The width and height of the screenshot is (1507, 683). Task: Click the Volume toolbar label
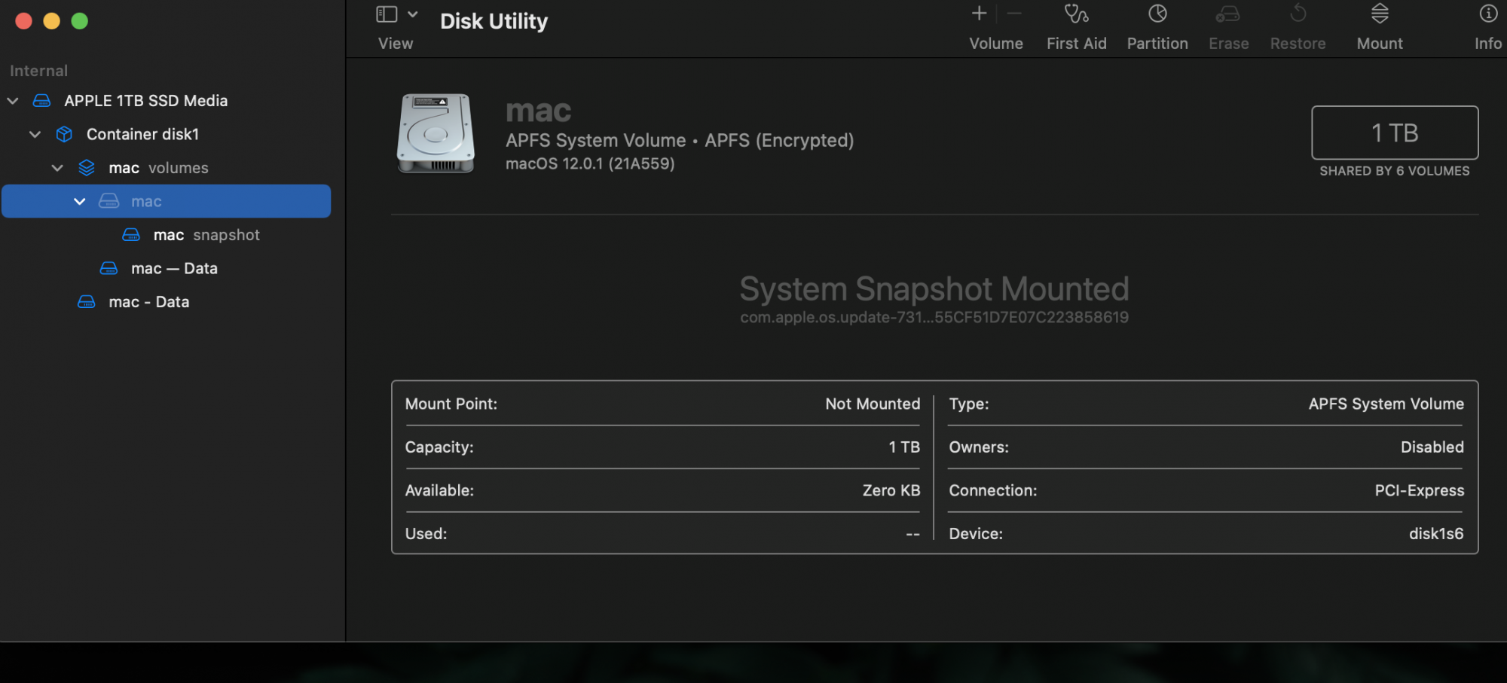[x=996, y=44]
